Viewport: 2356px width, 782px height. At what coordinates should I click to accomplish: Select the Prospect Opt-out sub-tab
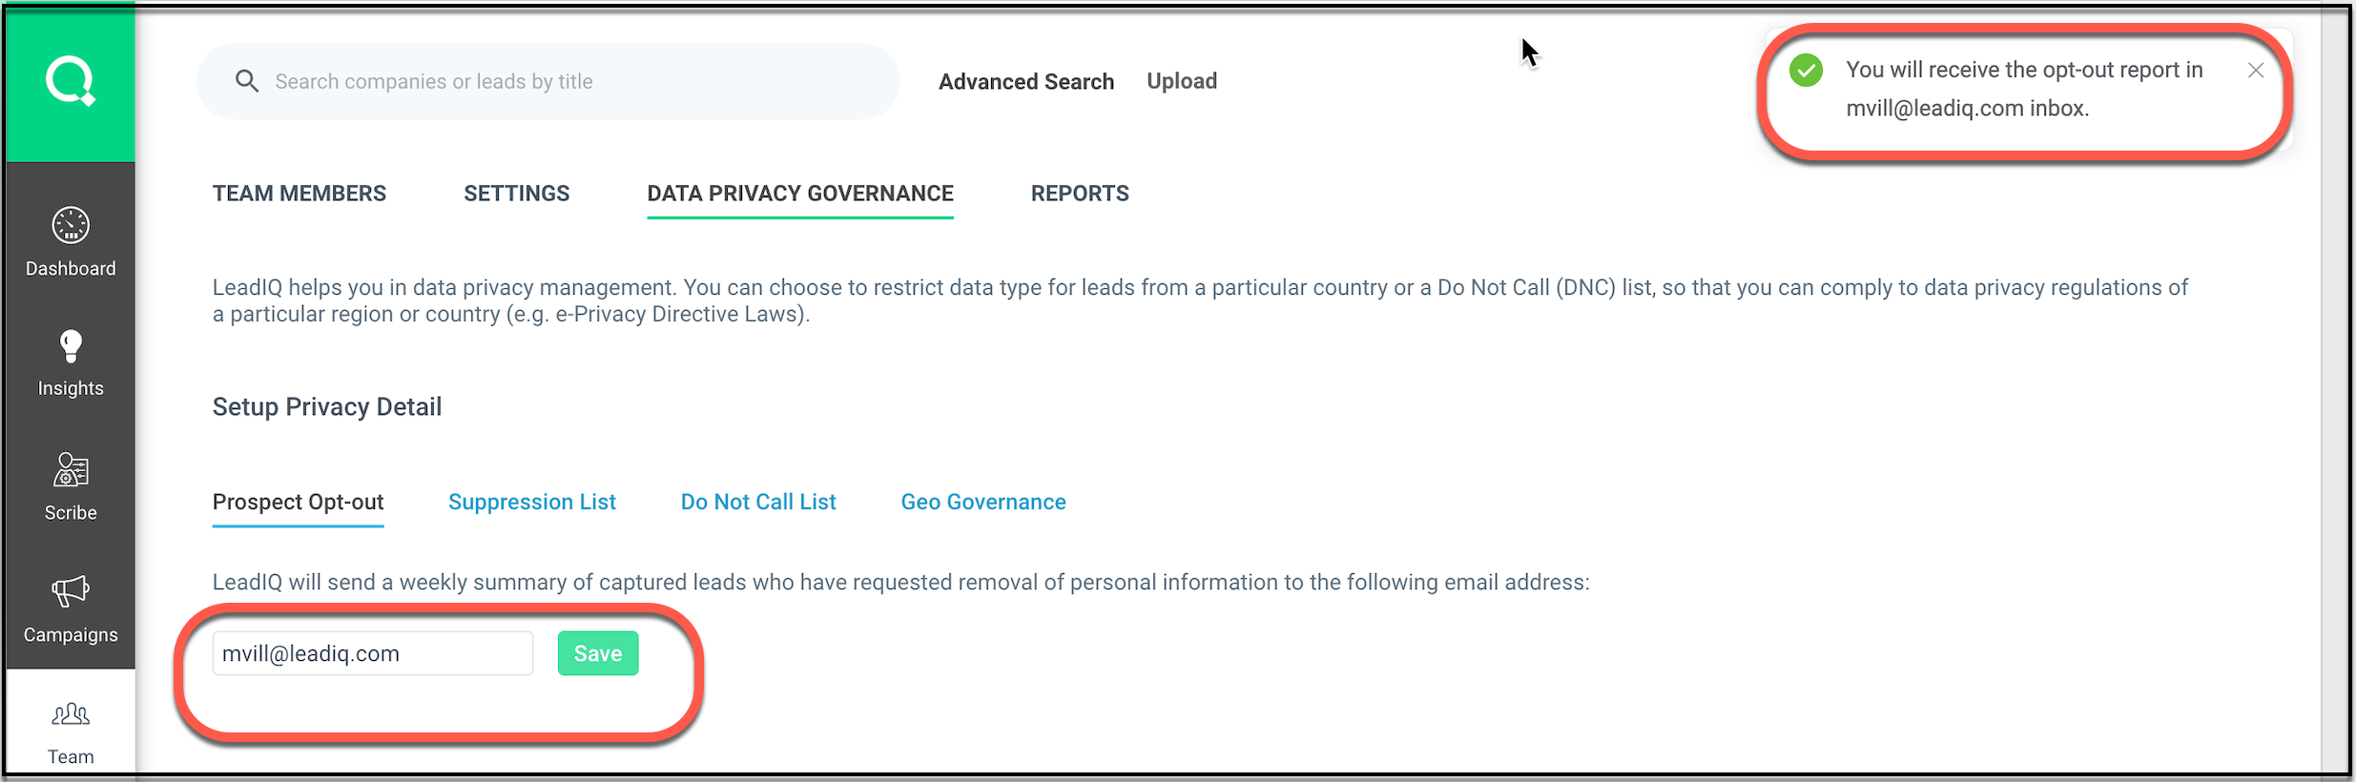(x=298, y=503)
